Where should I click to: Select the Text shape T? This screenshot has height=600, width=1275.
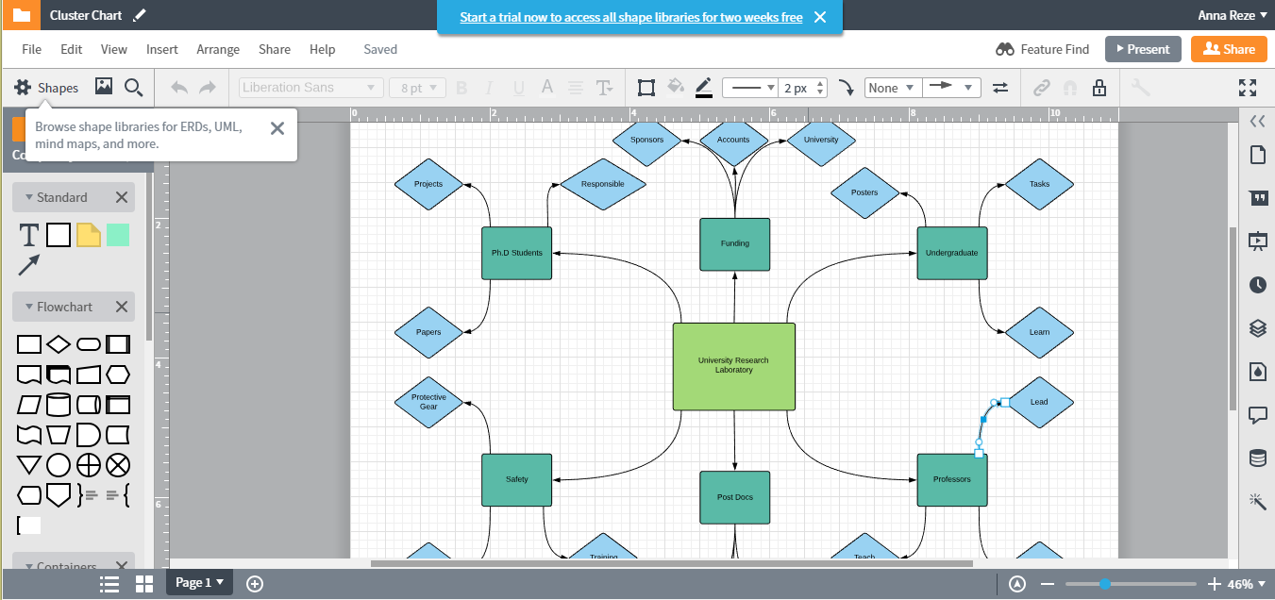pos(29,235)
